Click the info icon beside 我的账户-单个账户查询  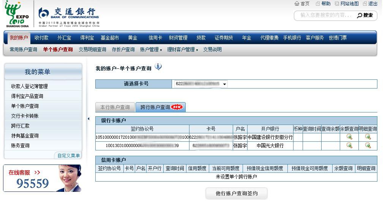158,66
